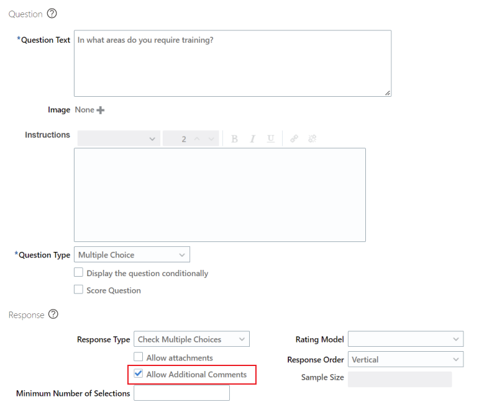
Task: Click the Sample Size label
Action: 322,377
